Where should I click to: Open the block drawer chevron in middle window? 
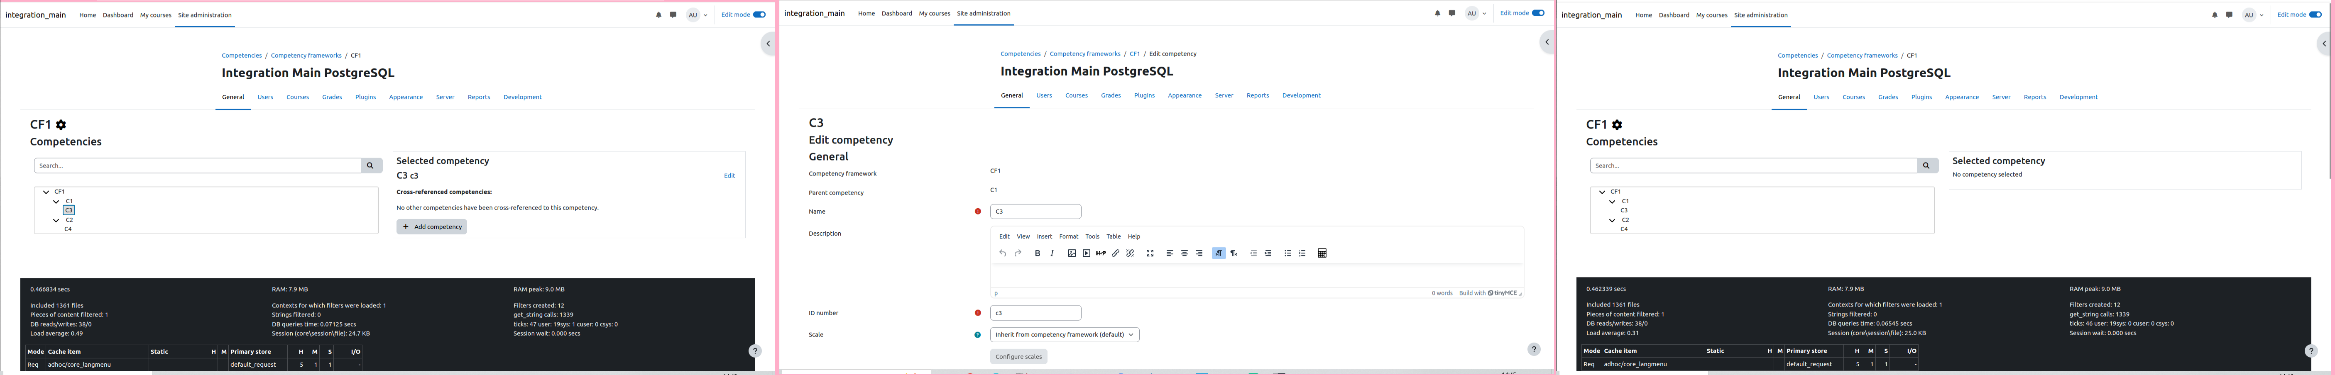coord(1547,41)
